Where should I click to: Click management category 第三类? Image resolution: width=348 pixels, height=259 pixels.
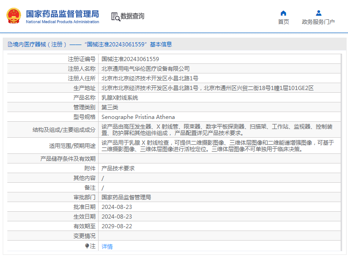point(110,107)
